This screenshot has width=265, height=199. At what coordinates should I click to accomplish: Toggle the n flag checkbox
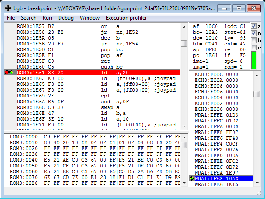[253, 33]
